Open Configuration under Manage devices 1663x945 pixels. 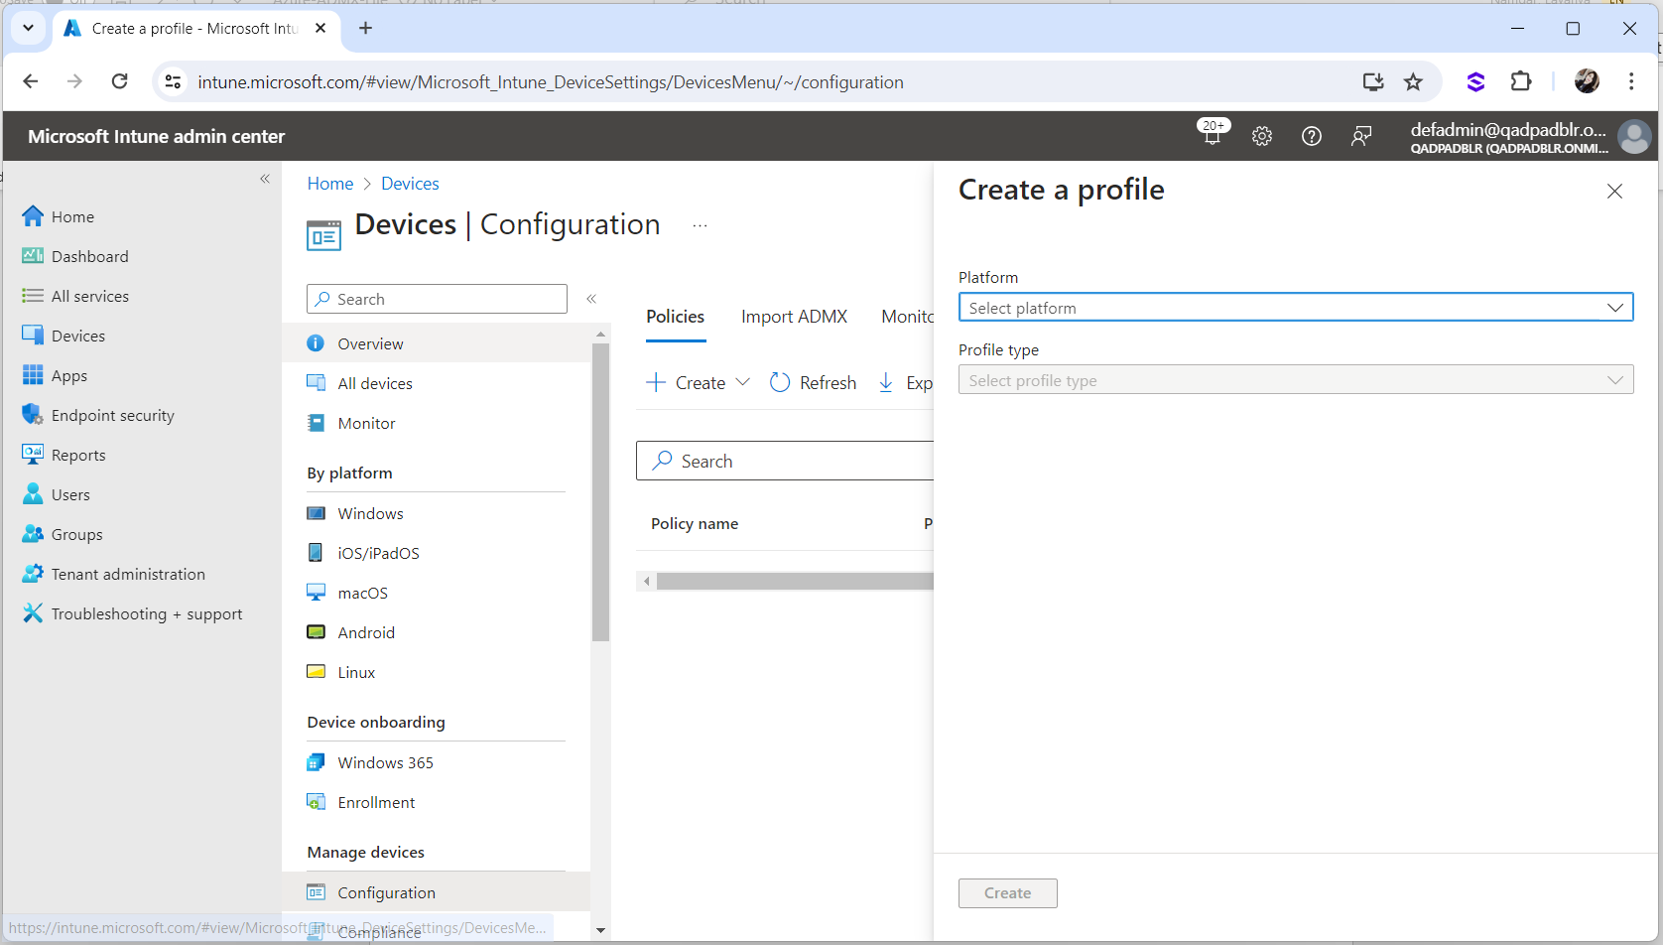coord(437,892)
